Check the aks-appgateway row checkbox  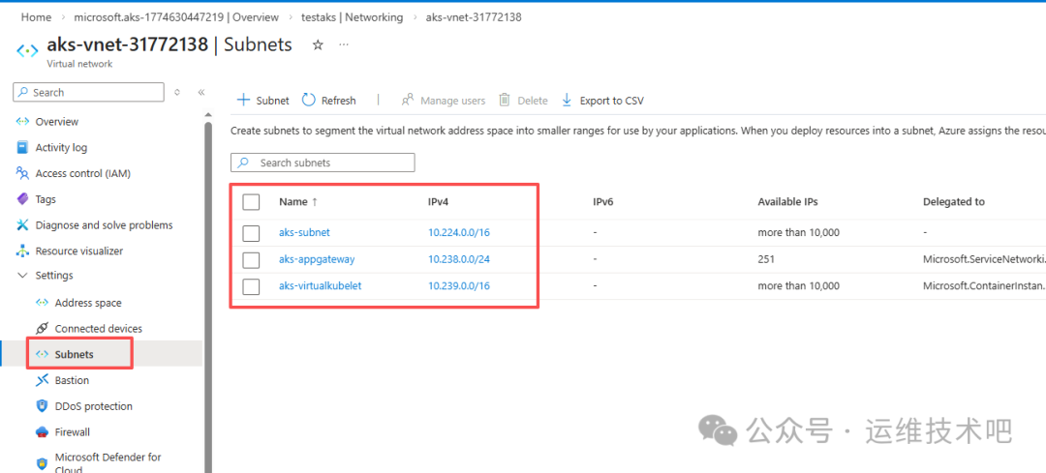[x=251, y=259]
